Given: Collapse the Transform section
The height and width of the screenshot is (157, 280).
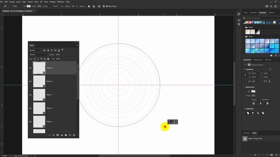Looking at the screenshot, I should 244,69.
